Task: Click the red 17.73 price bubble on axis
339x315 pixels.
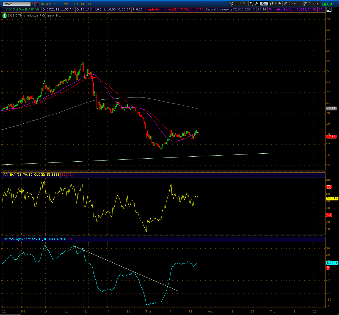Action: 331,136
